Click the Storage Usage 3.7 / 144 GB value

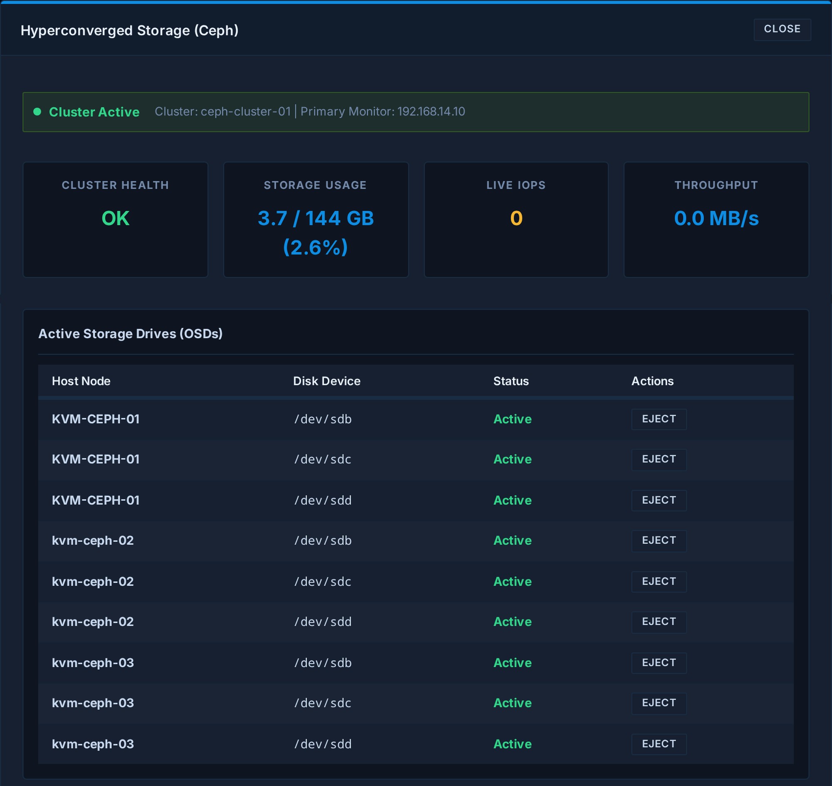[316, 233]
